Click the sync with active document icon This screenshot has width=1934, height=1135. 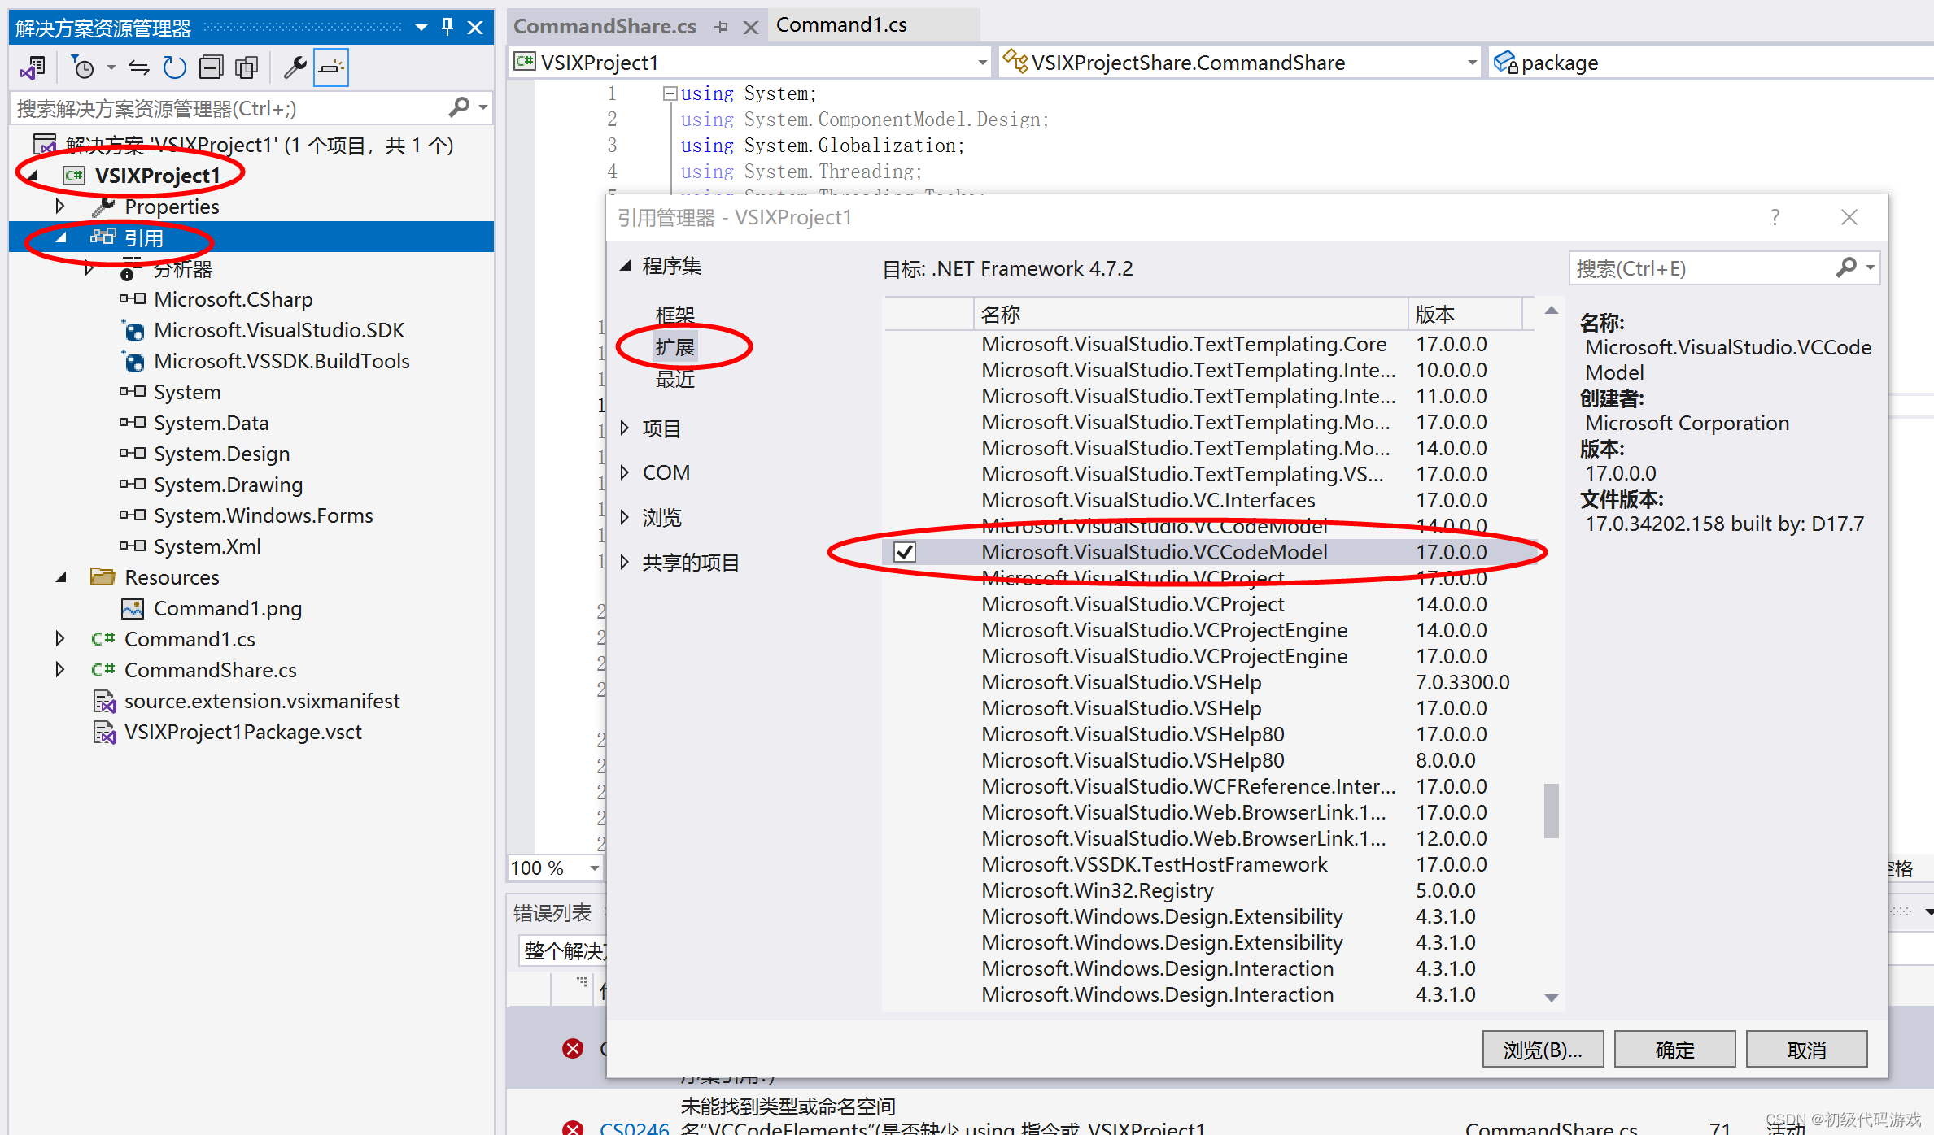(x=139, y=67)
